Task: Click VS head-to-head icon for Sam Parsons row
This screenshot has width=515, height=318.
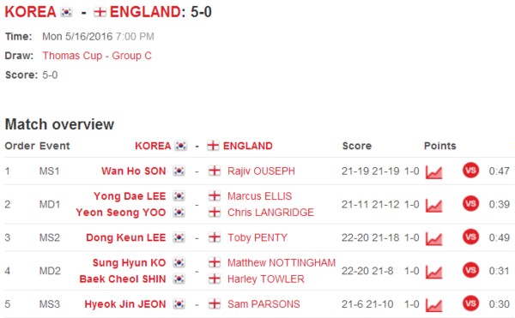Action: [470, 303]
